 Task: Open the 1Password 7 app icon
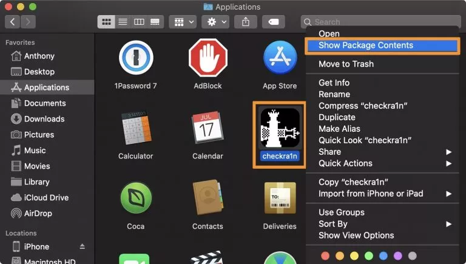point(135,58)
